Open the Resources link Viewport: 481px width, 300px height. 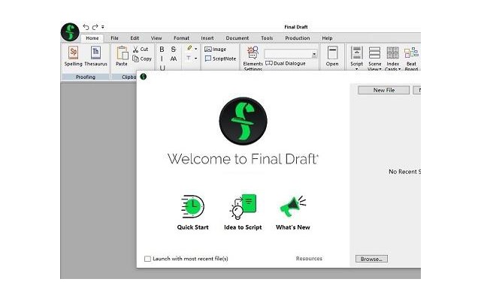tap(309, 259)
